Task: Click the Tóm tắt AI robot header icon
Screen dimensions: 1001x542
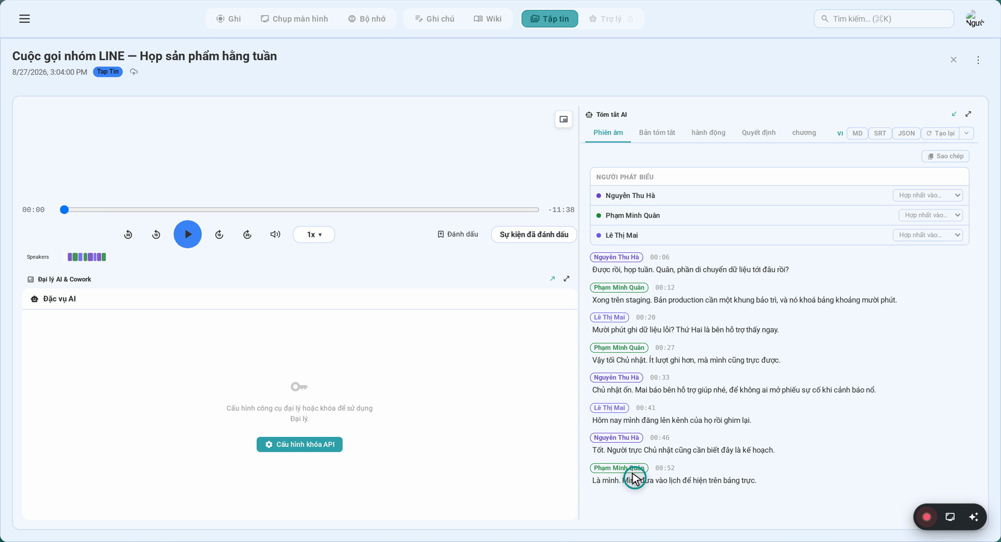Action: [x=589, y=114]
